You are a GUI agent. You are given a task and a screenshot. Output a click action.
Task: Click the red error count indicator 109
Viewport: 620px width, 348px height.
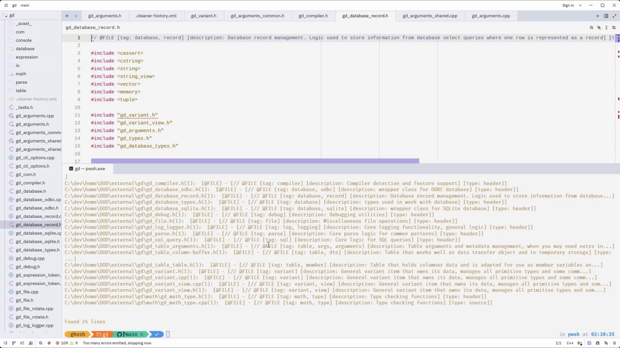(x=62, y=343)
